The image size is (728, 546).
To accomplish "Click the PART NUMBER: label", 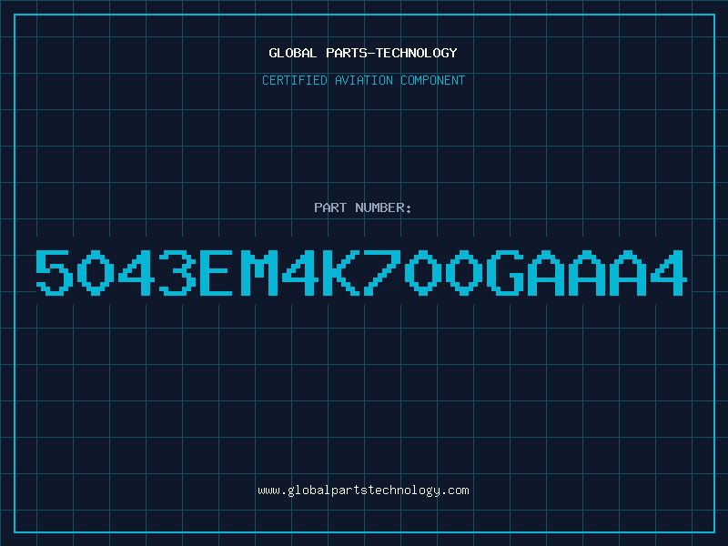I will coord(362,207).
